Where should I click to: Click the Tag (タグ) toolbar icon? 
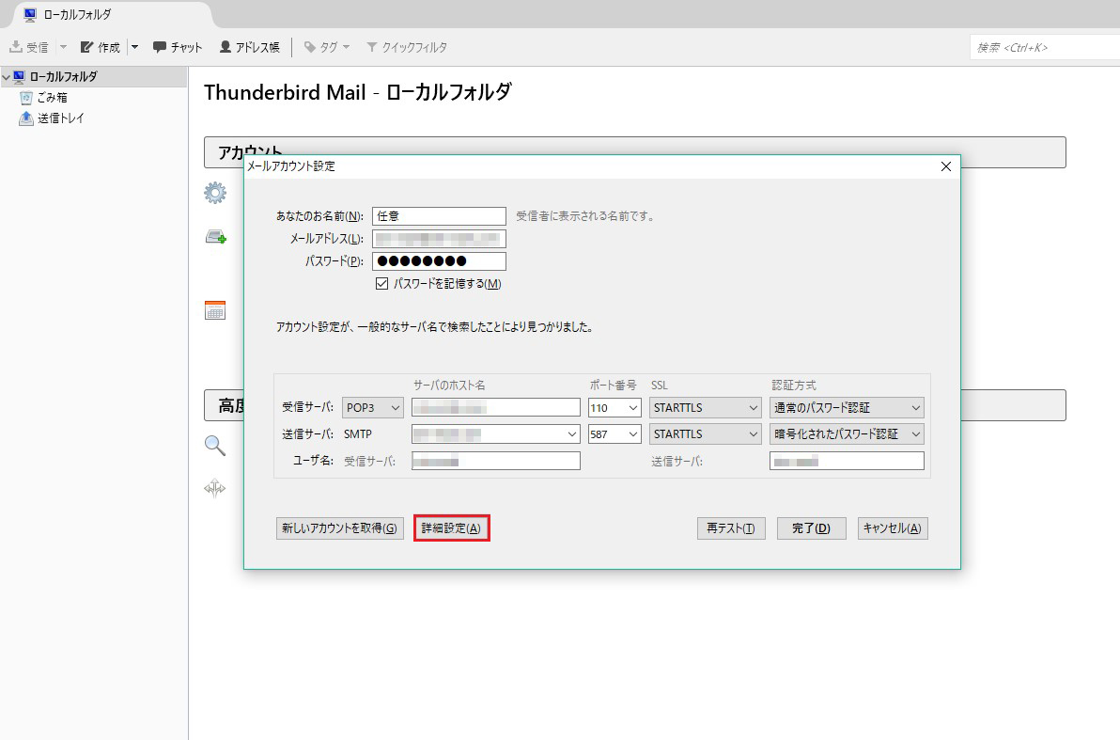click(x=310, y=47)
